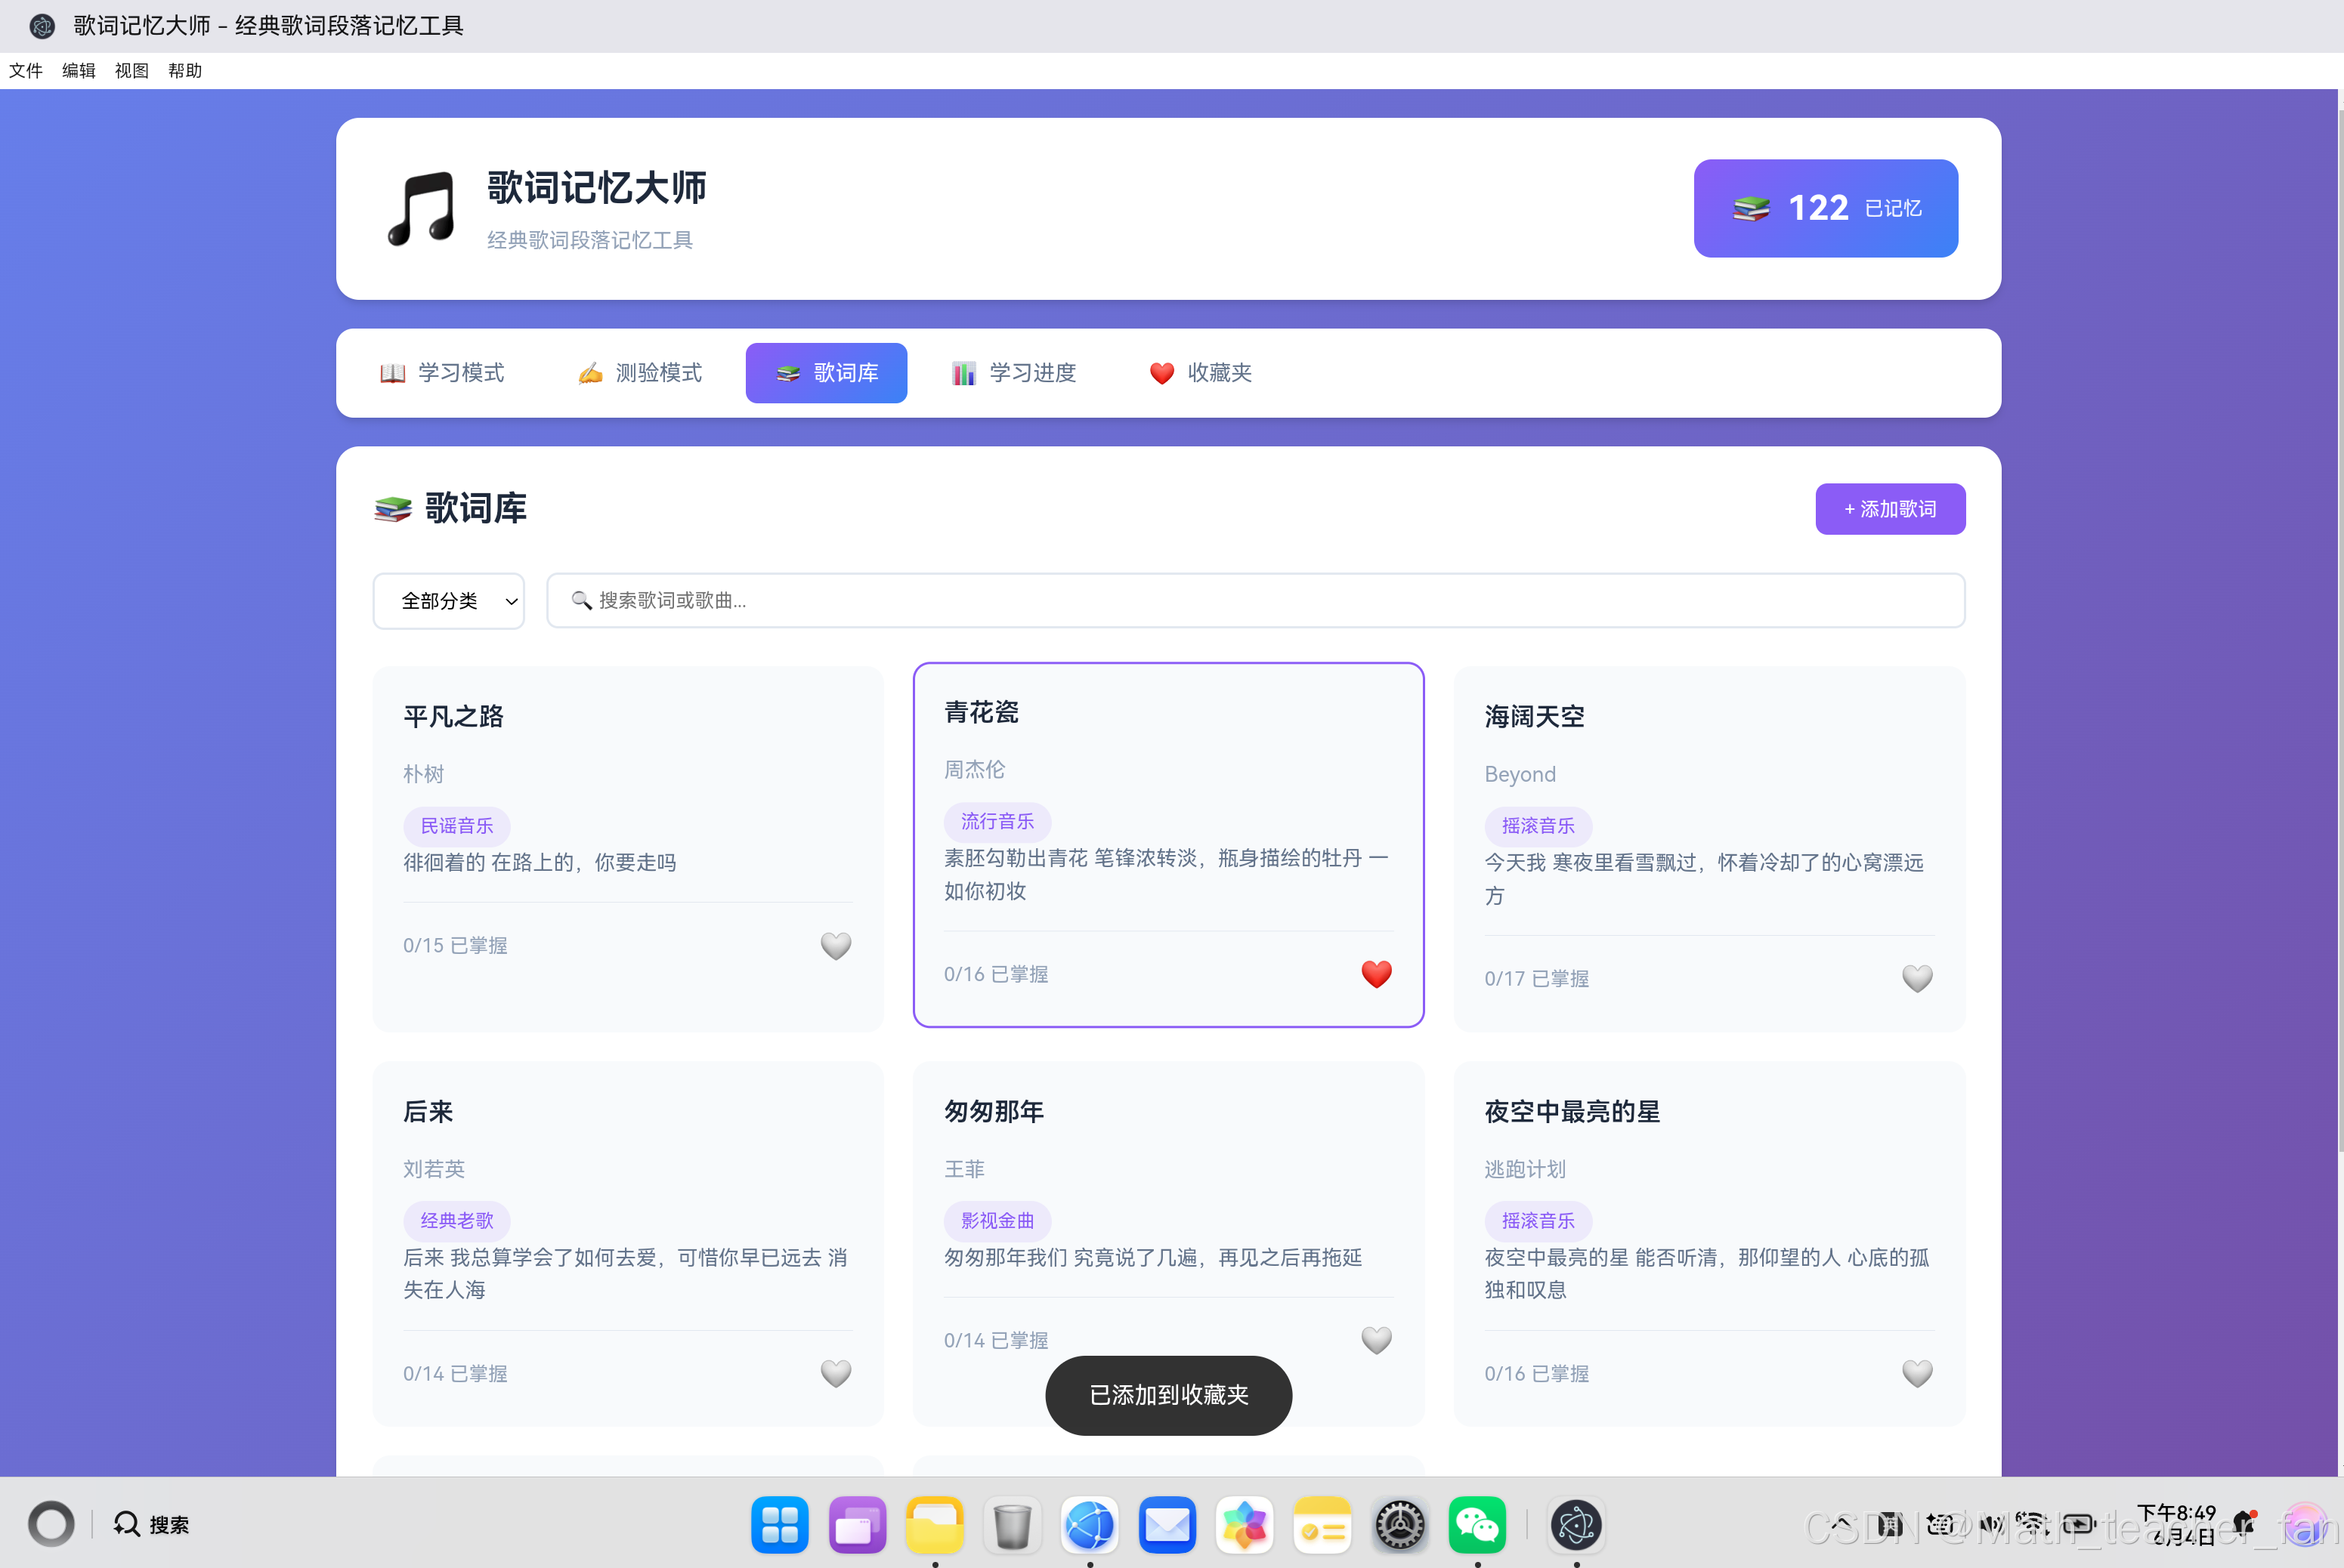
Task: Switch to the 测验模式 tab
Action: (x=640, y=373)
